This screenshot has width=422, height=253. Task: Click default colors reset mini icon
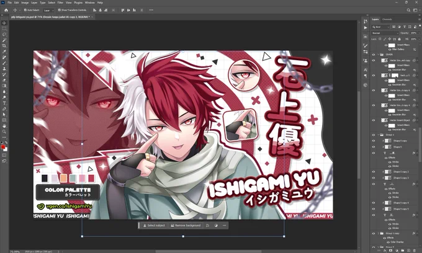[x=2, y=143]
